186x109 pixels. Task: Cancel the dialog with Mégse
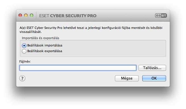coord(127,78)
